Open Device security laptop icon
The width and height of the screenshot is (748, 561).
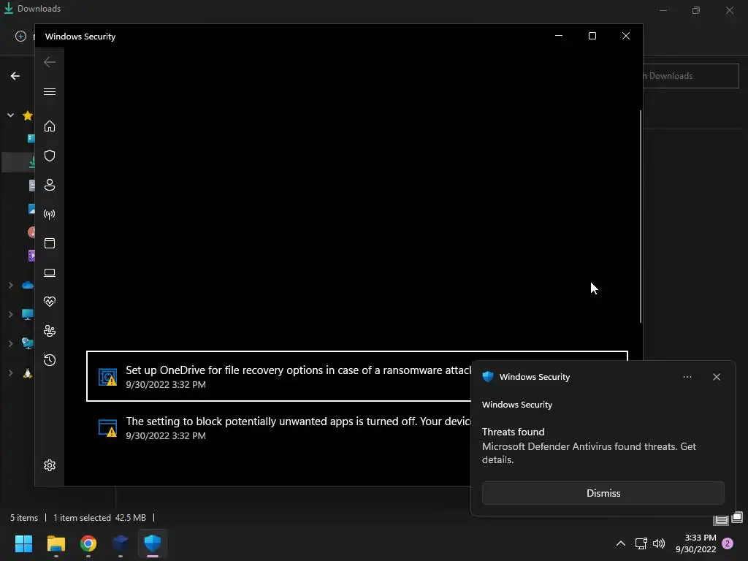(x=50, y=272)
